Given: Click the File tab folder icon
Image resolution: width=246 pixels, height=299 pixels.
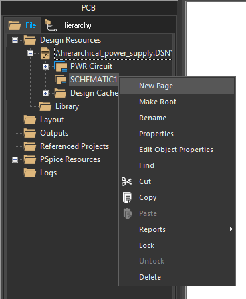Looking at the screenshot, I should tap(15, 25).
